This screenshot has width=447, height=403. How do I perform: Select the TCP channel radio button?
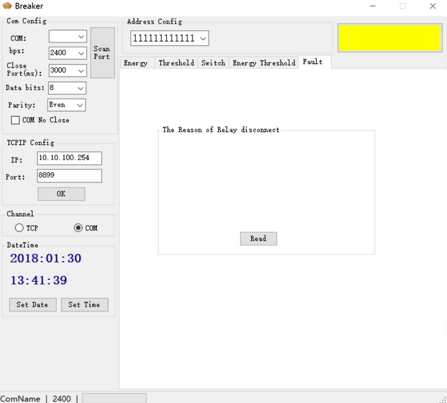(x=19, y=228)
